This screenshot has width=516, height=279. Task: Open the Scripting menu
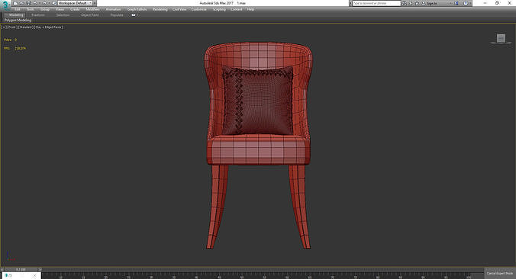tap(219, 9)
